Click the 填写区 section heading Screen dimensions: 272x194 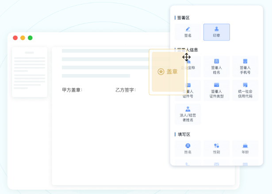(x=184, y=134)
